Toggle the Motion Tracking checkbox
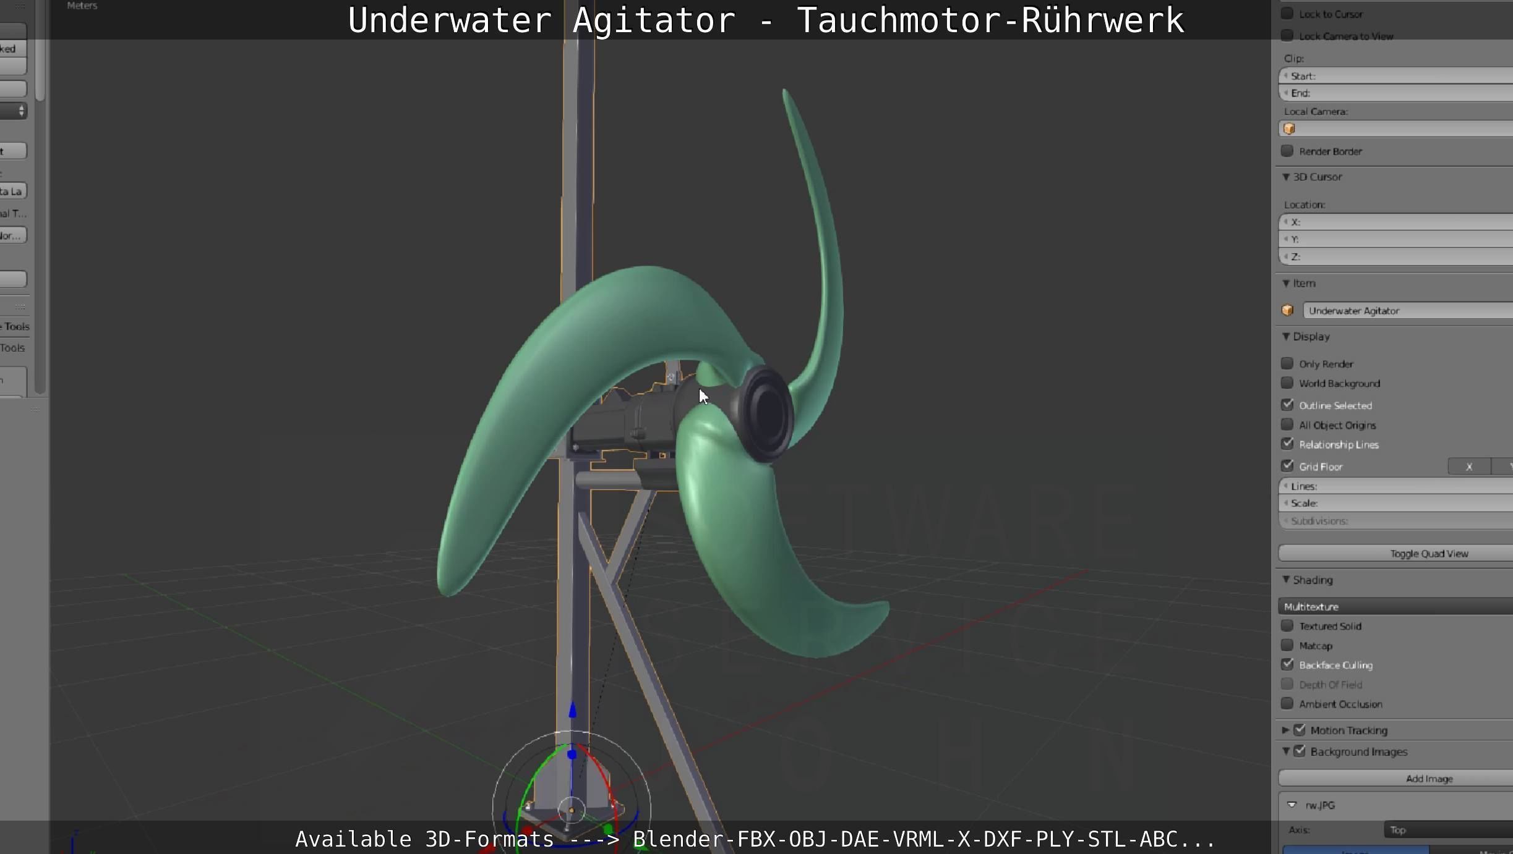Screen dimensions: 1513x854 [x=1300, y=730]
